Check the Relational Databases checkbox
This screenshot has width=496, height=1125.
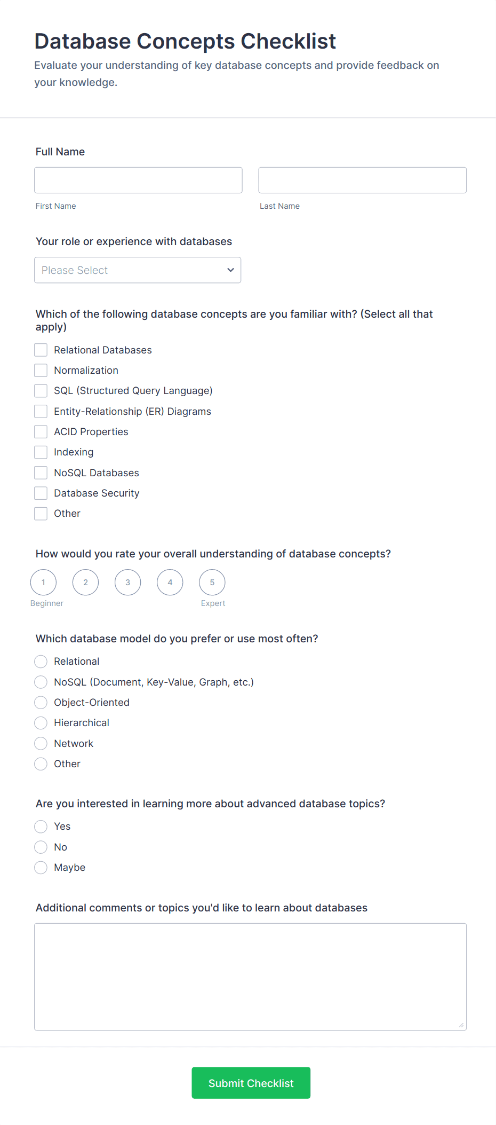[41, 350]
